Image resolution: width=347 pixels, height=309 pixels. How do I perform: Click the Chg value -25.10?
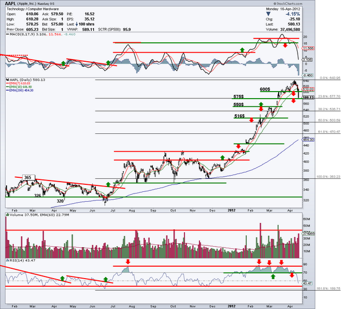[294, 20]
